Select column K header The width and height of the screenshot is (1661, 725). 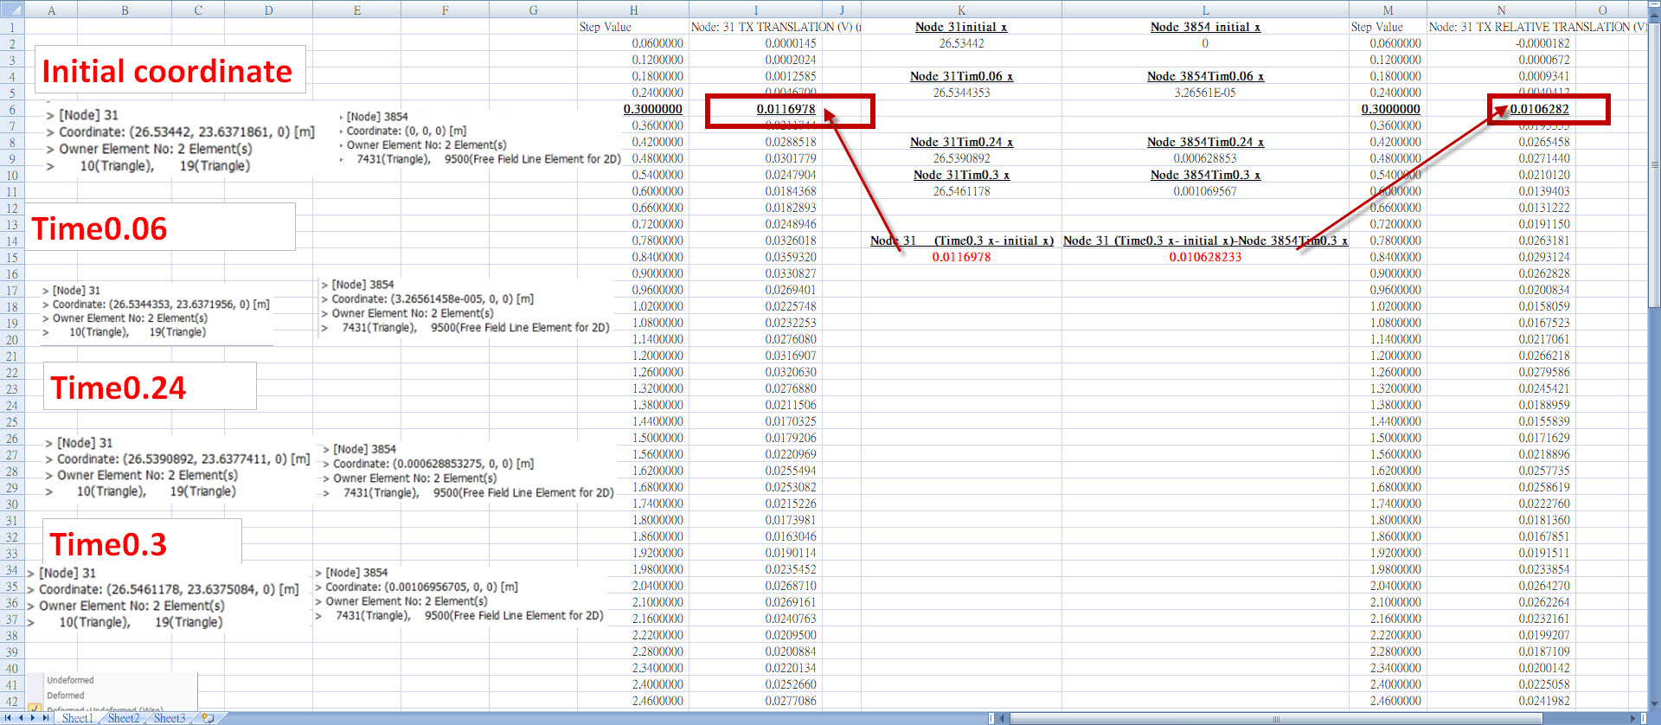tap(961, 10)
